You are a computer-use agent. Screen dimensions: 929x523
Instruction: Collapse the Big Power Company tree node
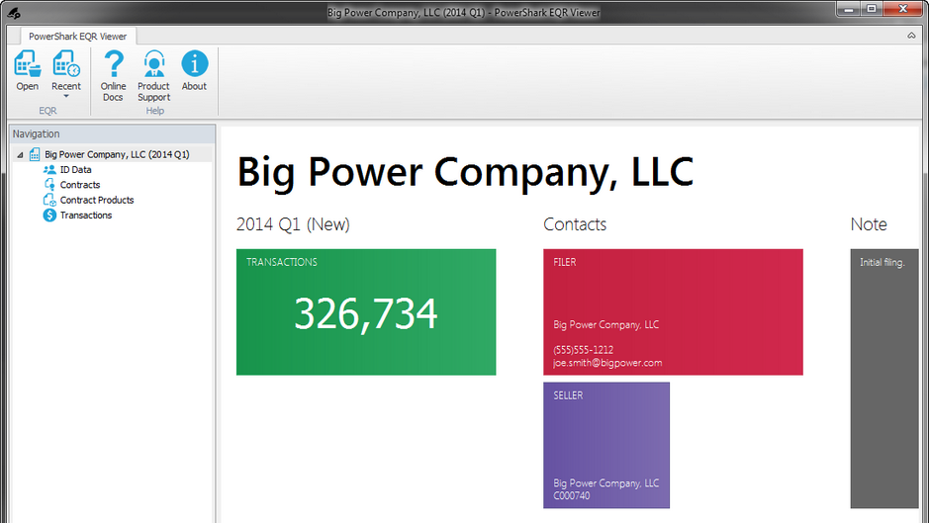(20, 154)
